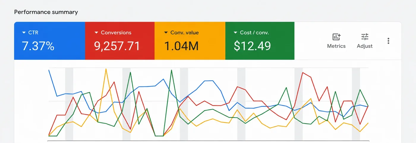This screenshot has height=143, width=416.
Task: Select the green Cost / conv. $12.49 card
Action: (260, 41)
